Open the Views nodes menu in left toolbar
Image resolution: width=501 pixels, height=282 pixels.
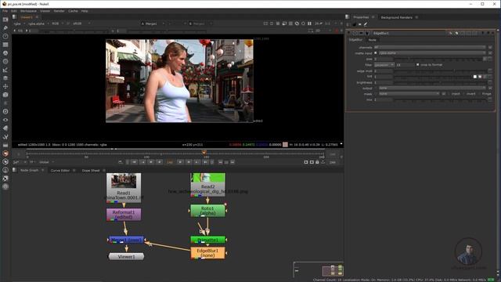[x=5, y=120]
